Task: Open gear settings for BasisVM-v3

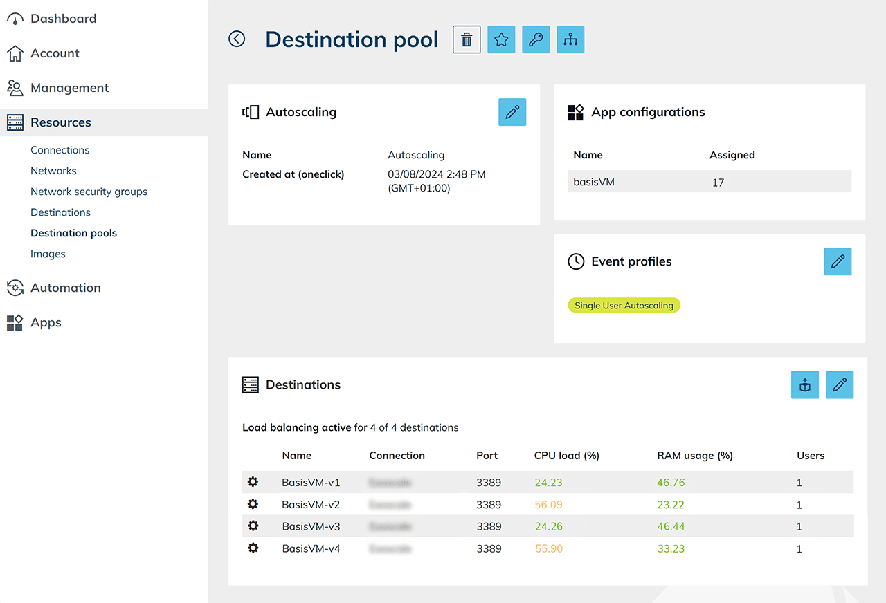Action: pos(253,526)
